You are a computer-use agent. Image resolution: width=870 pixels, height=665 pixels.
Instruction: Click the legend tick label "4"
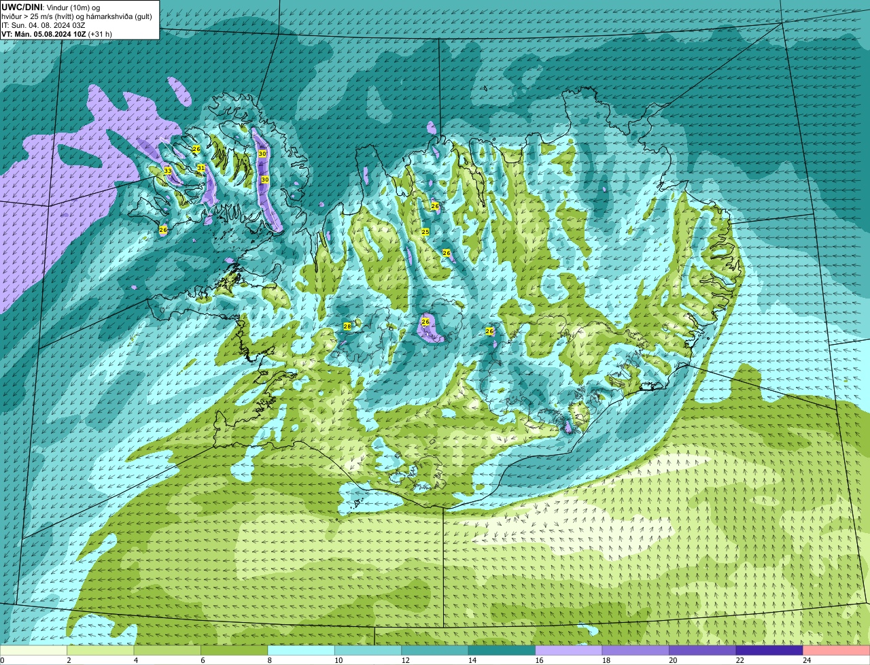(x=135, y=660)
